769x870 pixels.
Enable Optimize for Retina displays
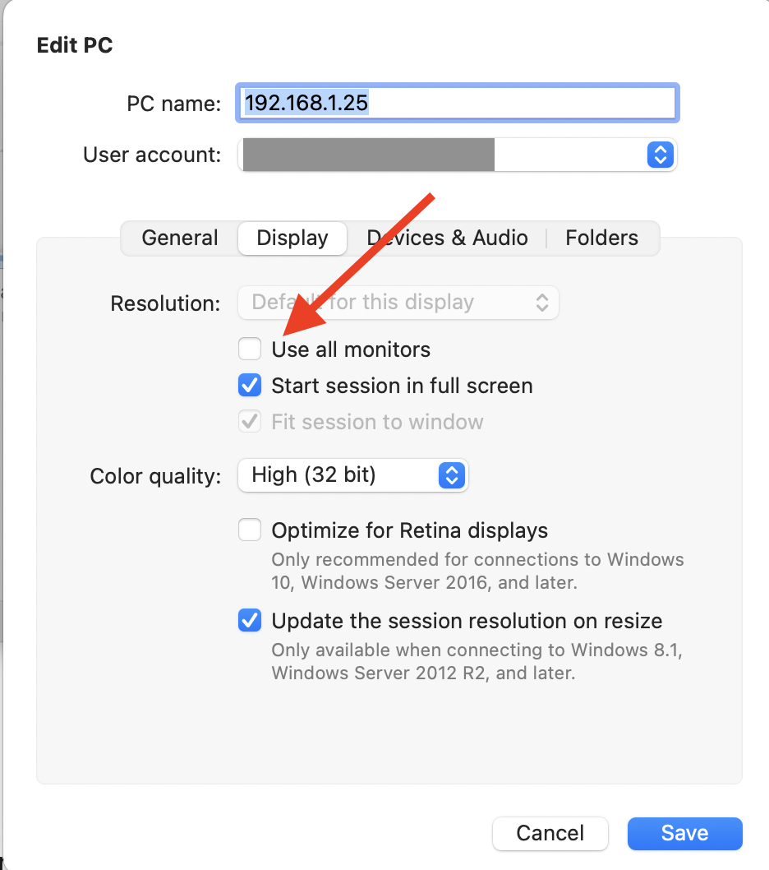point(250,530)
